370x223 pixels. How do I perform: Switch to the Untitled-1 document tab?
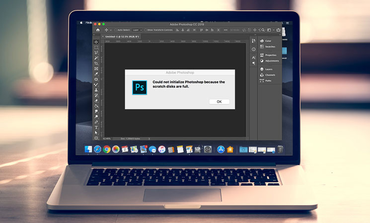(x=122, y=37)
